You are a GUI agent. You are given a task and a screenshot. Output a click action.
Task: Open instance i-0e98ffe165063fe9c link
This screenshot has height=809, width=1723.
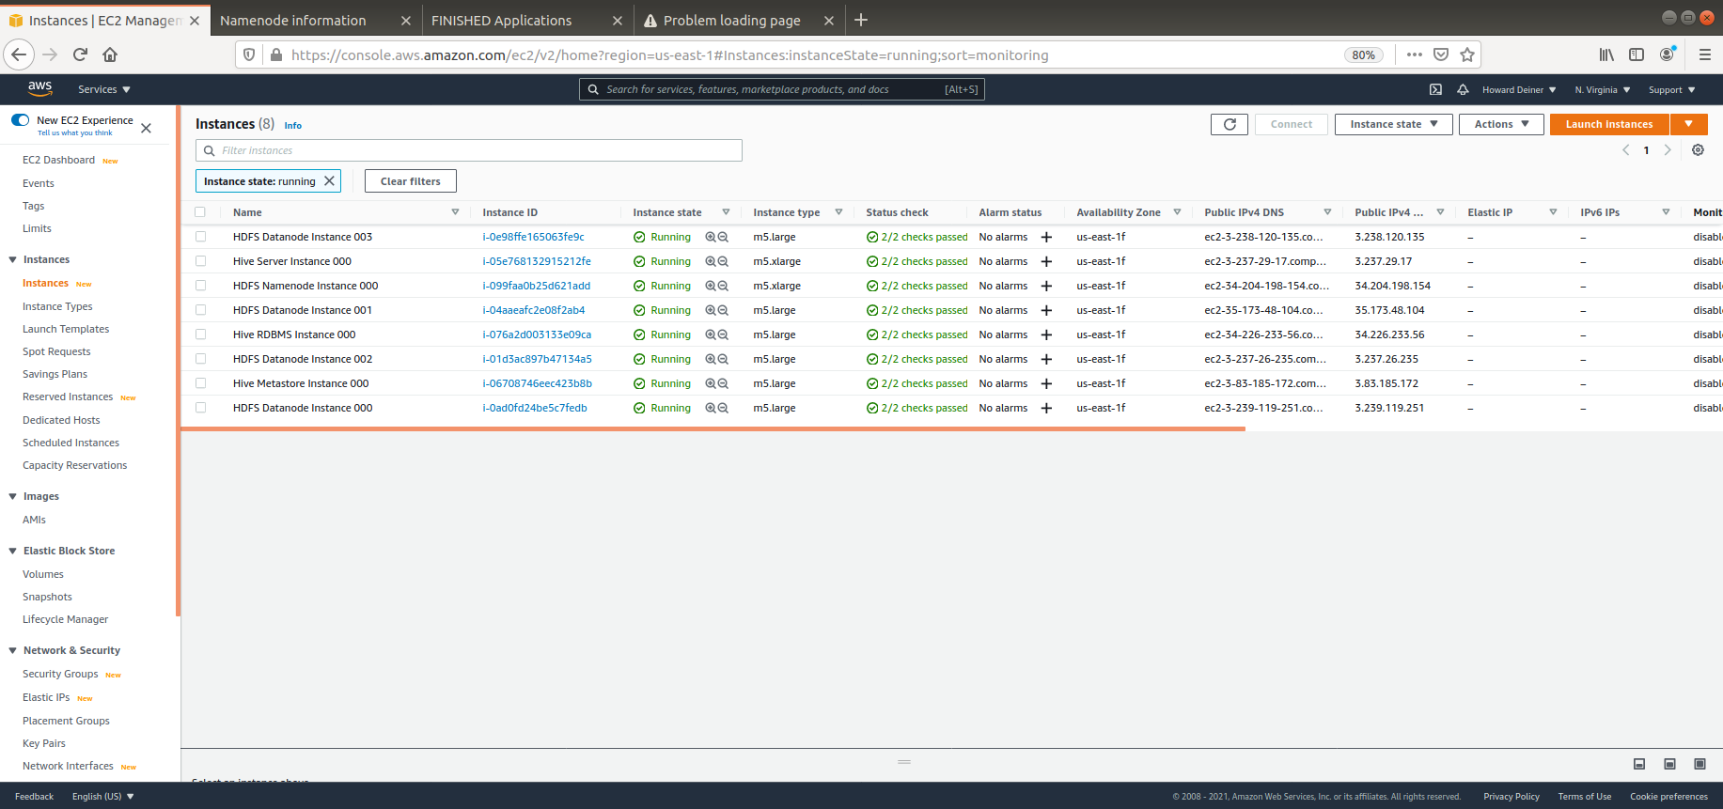click(533, 237)
